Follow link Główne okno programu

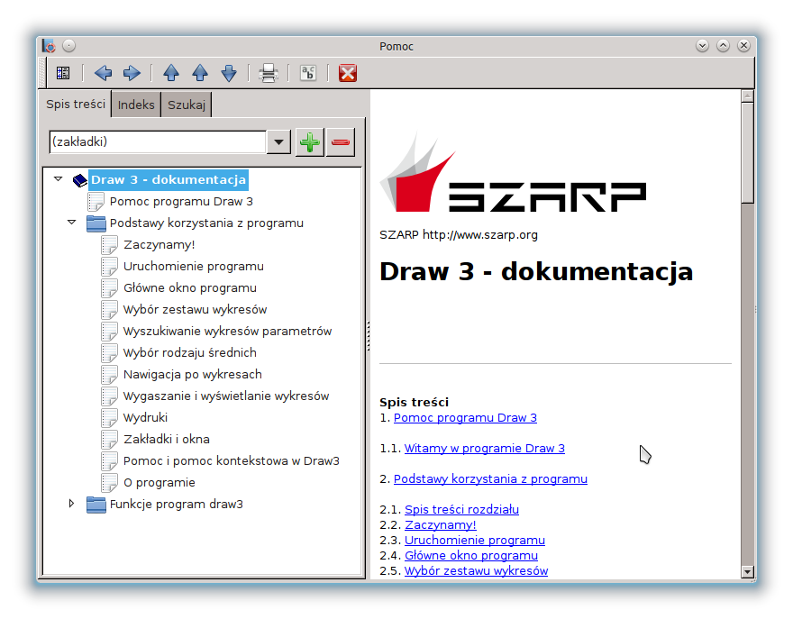pos(471,555)
